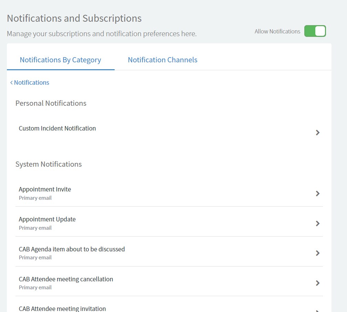Screen dimensions: 347x312
Task: Disable the Allow Notifications toggle
Action: (x=315, y=31)
